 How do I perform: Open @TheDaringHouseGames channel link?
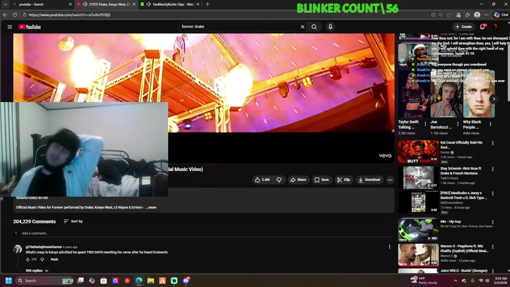pyautogui.click(x=44, y=247)
